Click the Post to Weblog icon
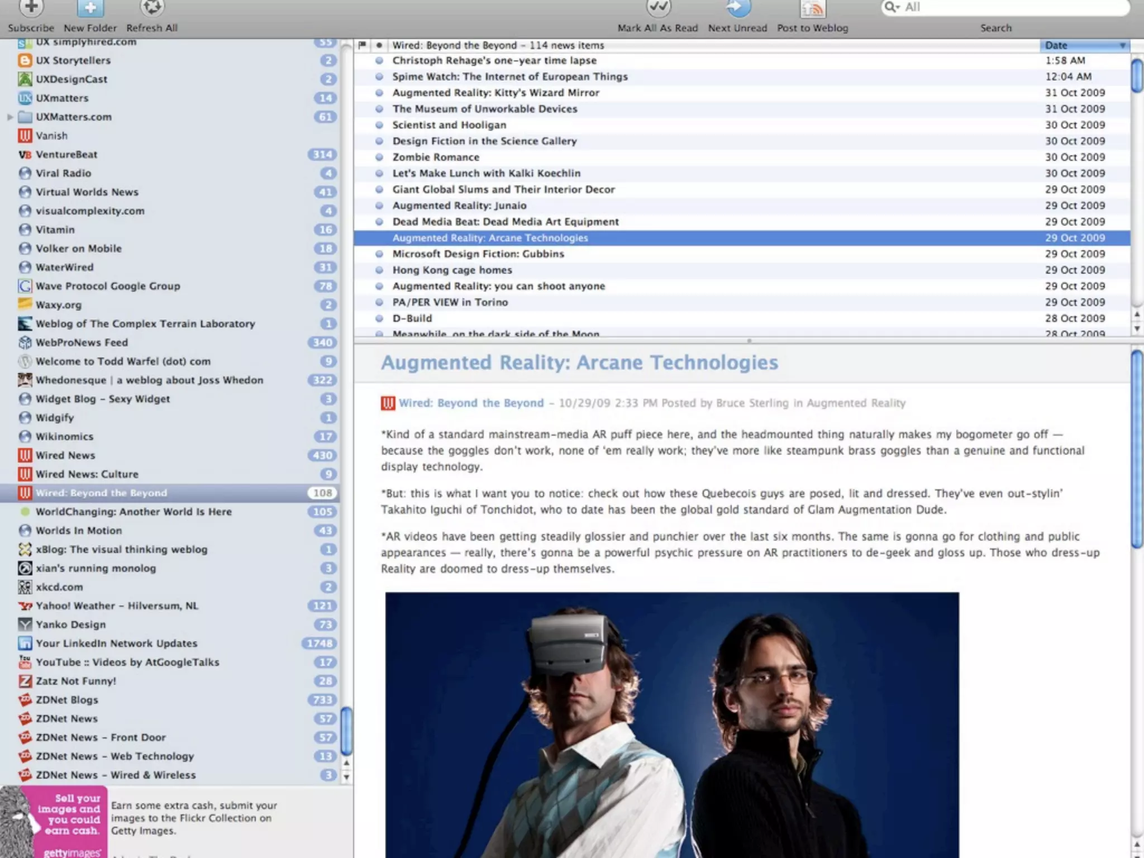The width and height of the screenshot is (1144, 858). (812, 9)
